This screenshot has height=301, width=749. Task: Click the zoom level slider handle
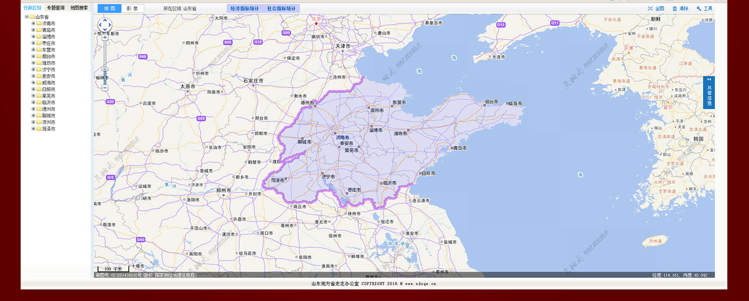[x=105, y=69]
